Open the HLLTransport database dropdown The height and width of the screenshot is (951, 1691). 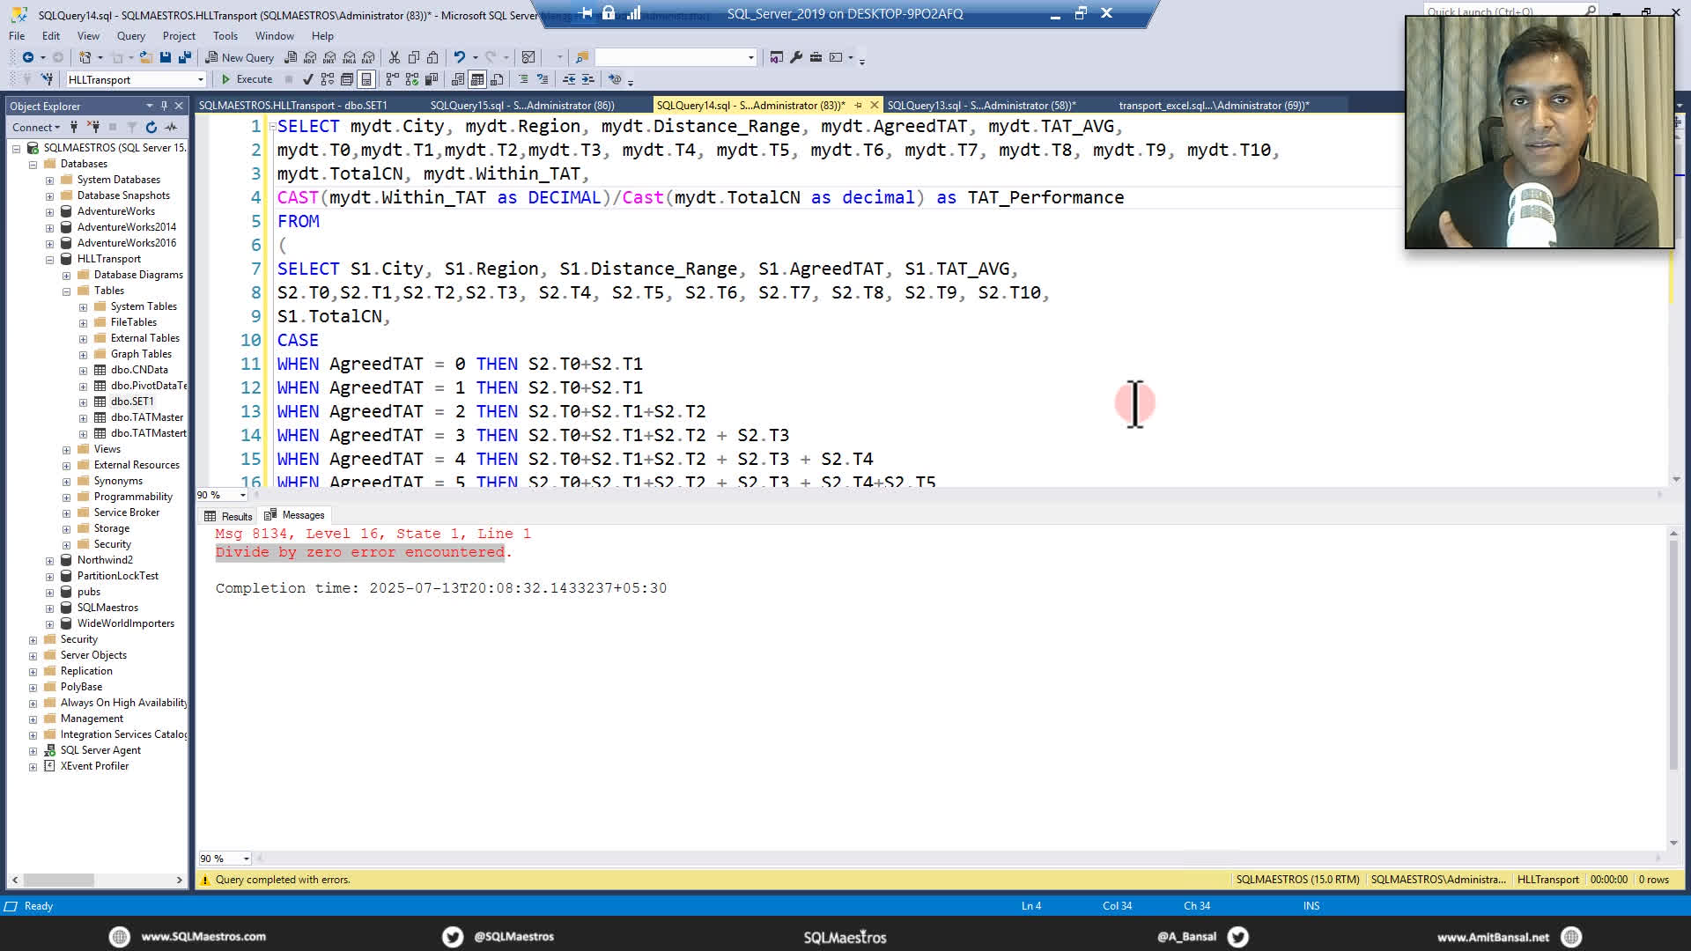pyautogui.click(x=201, y=80)
